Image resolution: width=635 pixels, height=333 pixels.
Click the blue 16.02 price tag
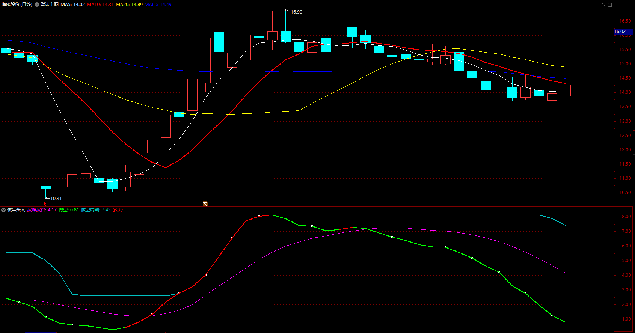623,32
